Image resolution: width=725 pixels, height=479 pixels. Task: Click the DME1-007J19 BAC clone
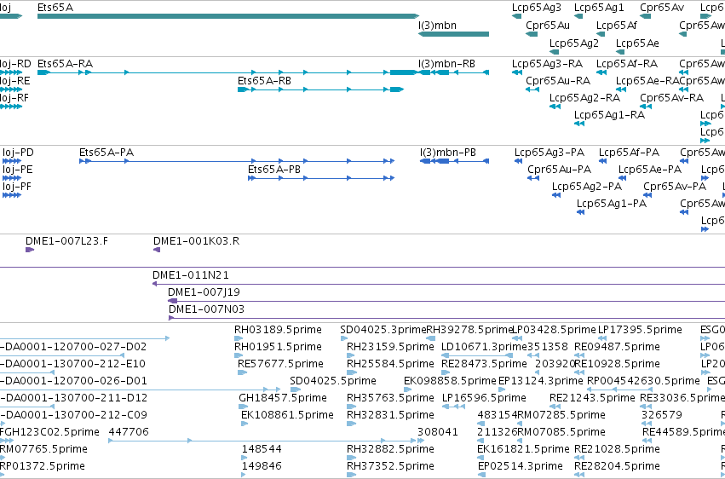click(446, 301)
